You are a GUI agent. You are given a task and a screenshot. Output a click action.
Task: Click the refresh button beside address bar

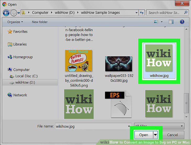(x=142, y=13)
